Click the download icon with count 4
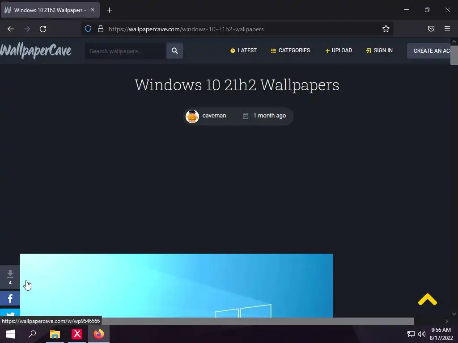 10,277
